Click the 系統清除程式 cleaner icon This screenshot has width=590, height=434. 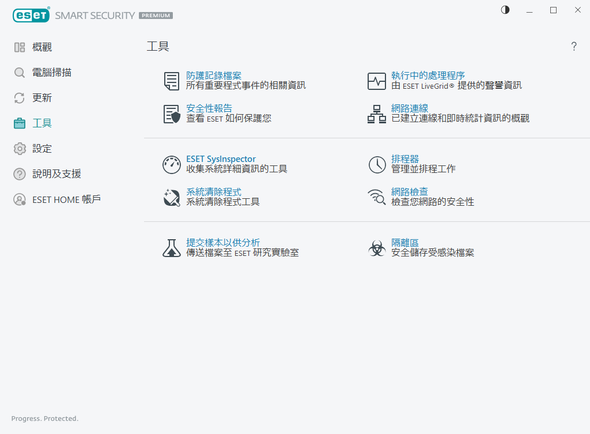tap(172, 198)
